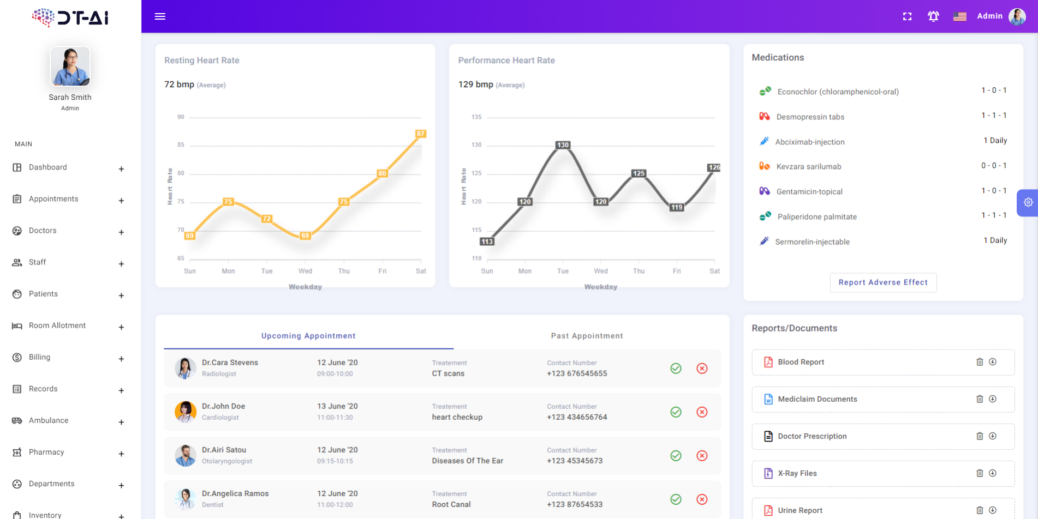Download the Blood Report document
Viewport: 1038px width, 519px height.
click(993, 362)
